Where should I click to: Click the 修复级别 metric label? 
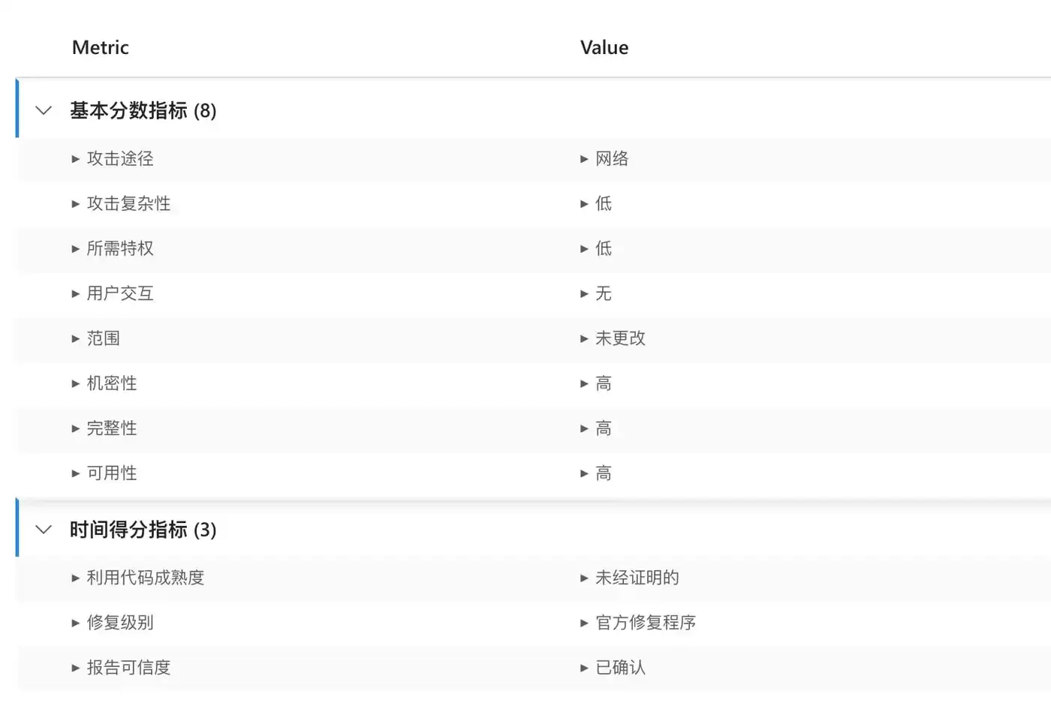120,623
